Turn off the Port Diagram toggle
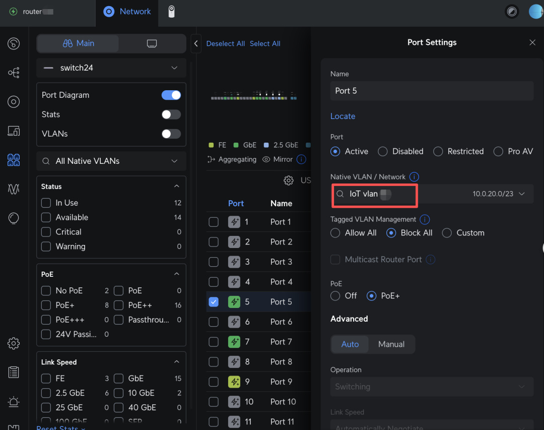The width and height of the screenshot is (544, 430). [x=171, y=95]
